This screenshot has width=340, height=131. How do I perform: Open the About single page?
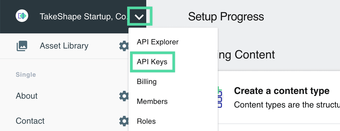point(27,96)
